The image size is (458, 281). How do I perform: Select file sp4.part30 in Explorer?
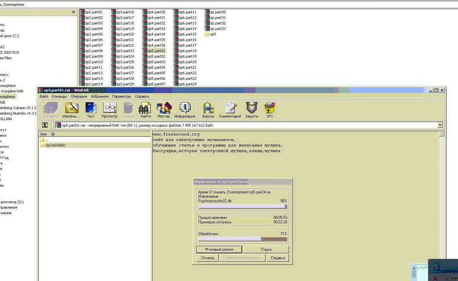pyautogui.click(x=154, y=12)
